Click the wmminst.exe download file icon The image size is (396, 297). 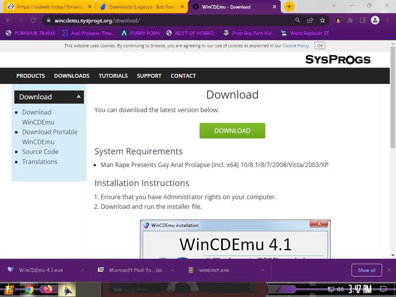coord(191,270)
